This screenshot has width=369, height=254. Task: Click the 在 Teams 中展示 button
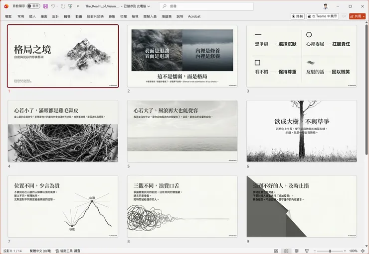click(323, 16)
